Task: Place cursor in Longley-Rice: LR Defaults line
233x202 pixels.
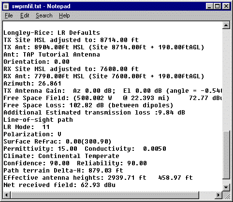Action: pyautogui.click(x=52, y=33)
